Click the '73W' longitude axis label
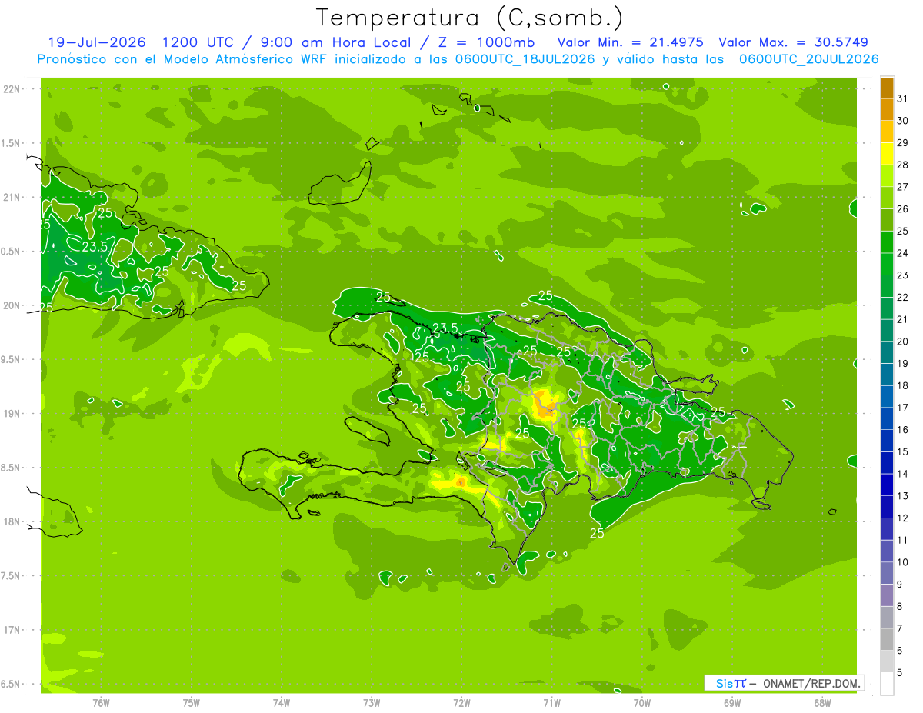This screenshot has width=923, height=713. click(372, 703)
